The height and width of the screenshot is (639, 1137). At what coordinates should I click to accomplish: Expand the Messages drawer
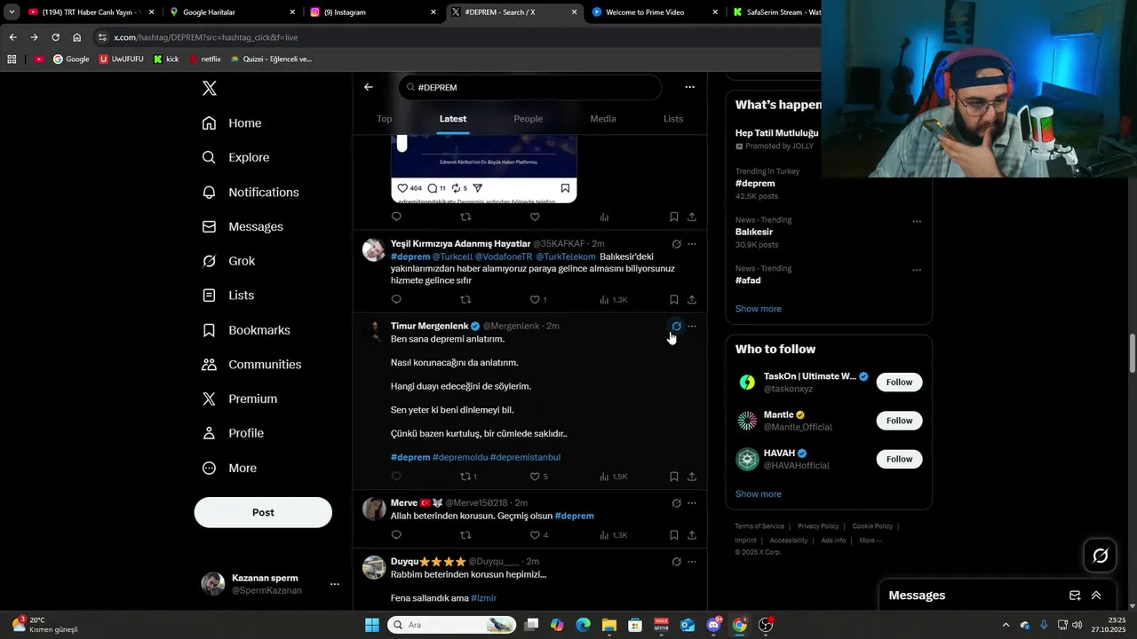pyautogui.click(x=1096, y=596)
